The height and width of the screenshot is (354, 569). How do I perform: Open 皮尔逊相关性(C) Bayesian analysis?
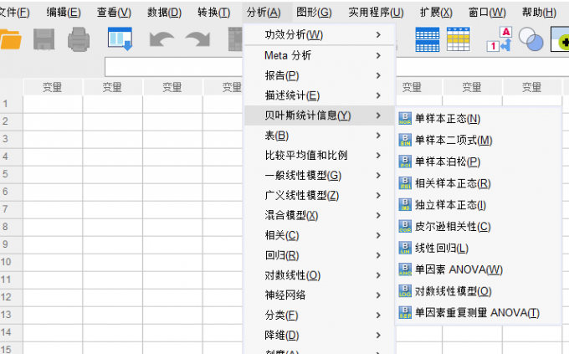click(x=478, y=227)
